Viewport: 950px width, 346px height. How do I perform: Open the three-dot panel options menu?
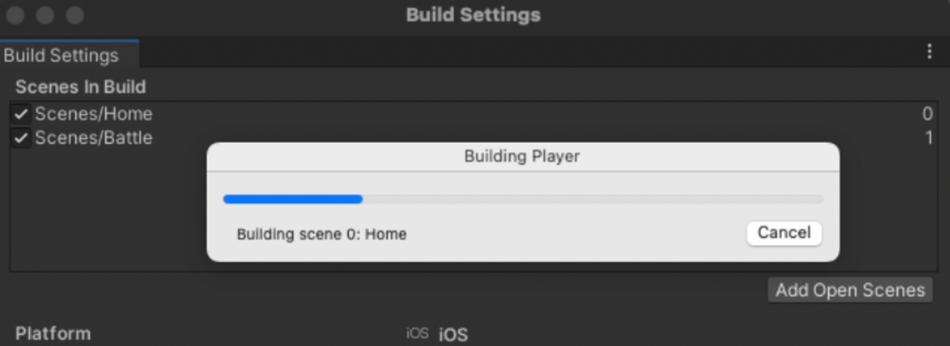(930, 52)
